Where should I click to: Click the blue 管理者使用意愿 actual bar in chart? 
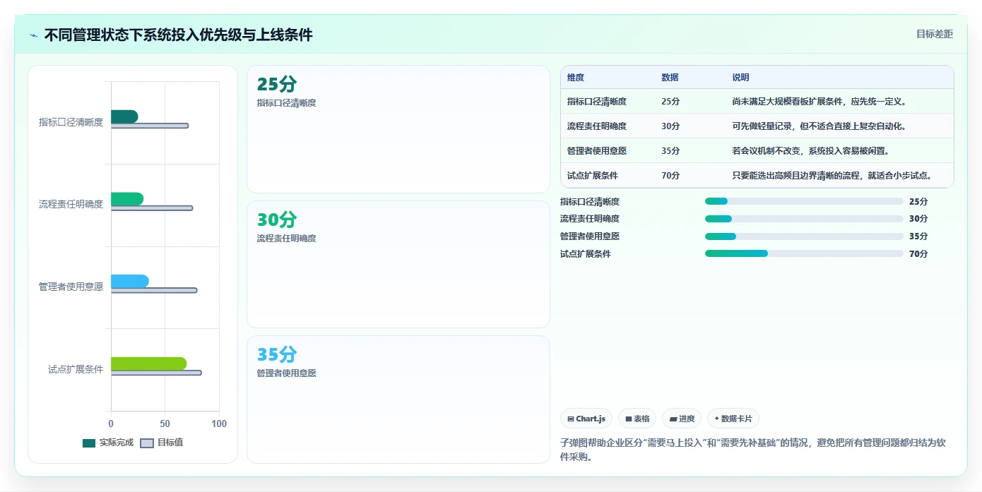coord(130,281)
